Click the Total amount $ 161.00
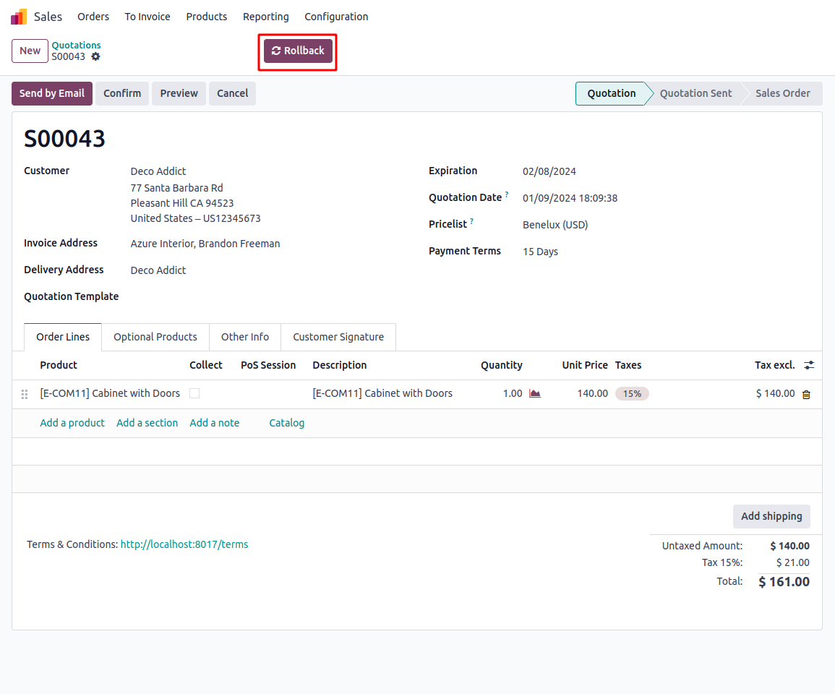Viewport: 835px width, 694px height. pyautogui.click(x=784, y=582)
